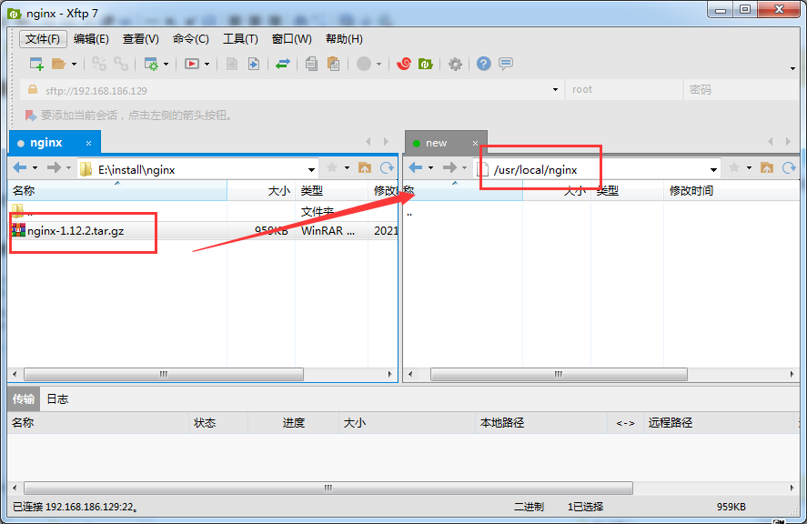Sort local files by 大小 column
The height and width of the screenshot is (524, 807).
pos(261,191)
